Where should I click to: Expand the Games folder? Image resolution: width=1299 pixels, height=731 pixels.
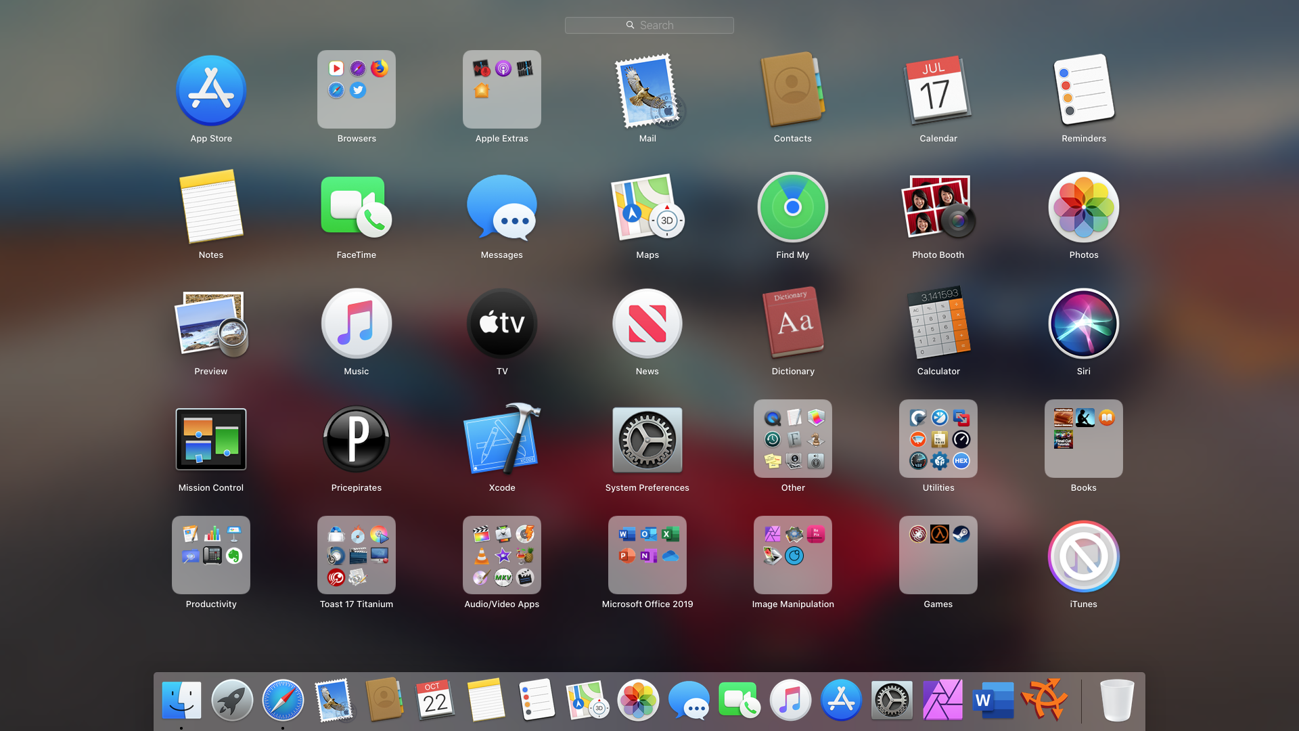coord(938,555)
